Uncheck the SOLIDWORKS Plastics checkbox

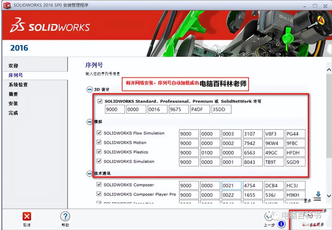(x=99, y=151)
